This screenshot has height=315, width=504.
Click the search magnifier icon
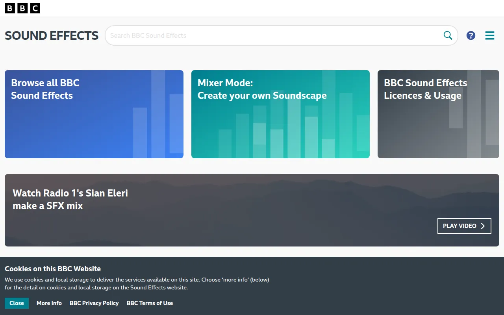click(448, 35)
